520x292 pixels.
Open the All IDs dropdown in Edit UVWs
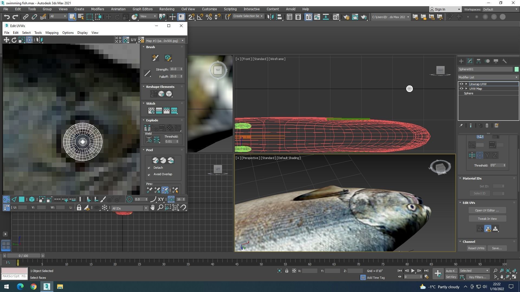point(129,208)
